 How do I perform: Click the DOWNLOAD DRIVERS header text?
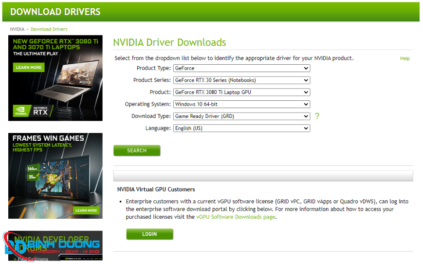(55, 12)
